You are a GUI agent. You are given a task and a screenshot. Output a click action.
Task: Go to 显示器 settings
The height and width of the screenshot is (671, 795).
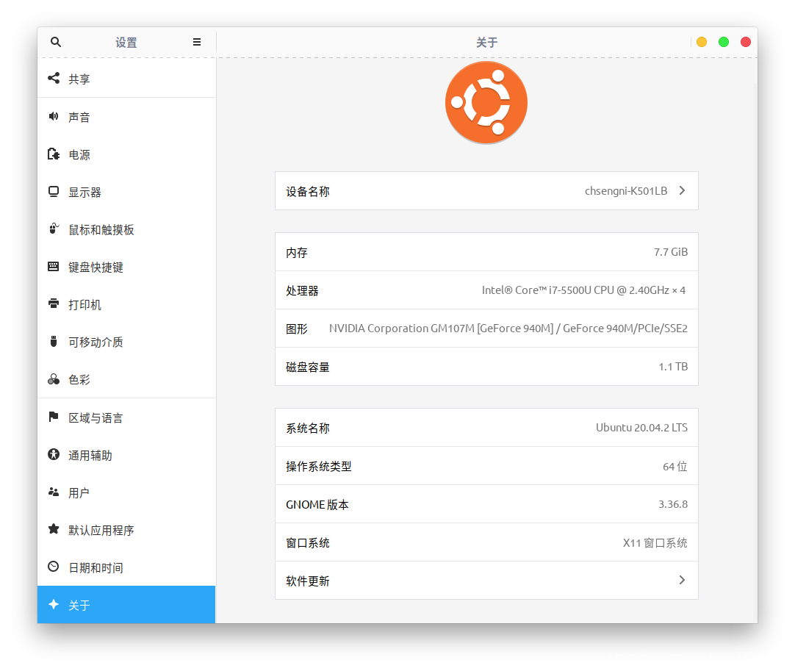pos(127,192)
